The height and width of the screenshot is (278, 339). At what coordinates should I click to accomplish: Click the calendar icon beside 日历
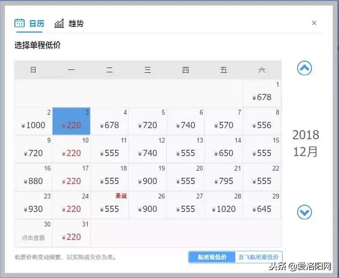point(19,23)
